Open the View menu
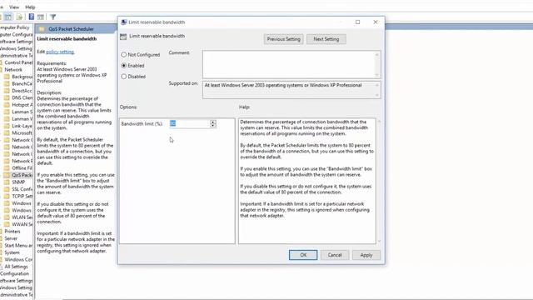 [14, 7]
